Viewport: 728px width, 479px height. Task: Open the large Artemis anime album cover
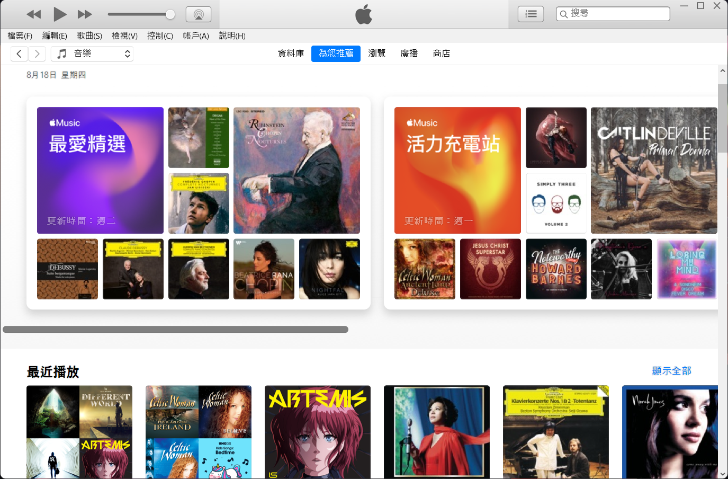click(x=318, y=432)
